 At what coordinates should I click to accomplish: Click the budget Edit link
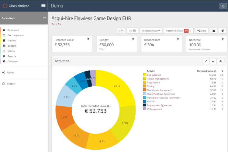[101, 49]
